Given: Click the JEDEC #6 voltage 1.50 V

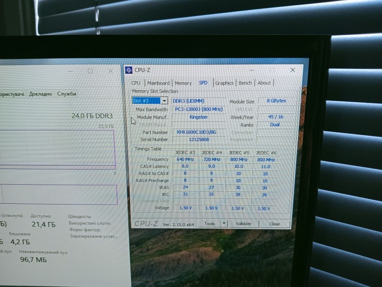Looking at the screenshot, I should (264, 209).
